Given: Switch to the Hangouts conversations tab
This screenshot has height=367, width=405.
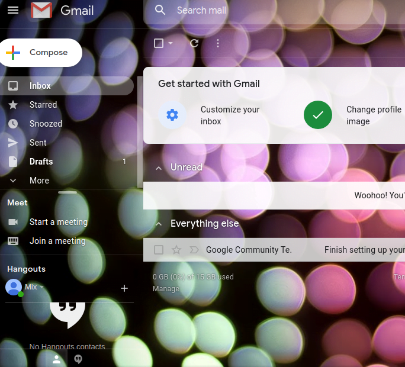Looking at the screenshot, I should point(78,359).
